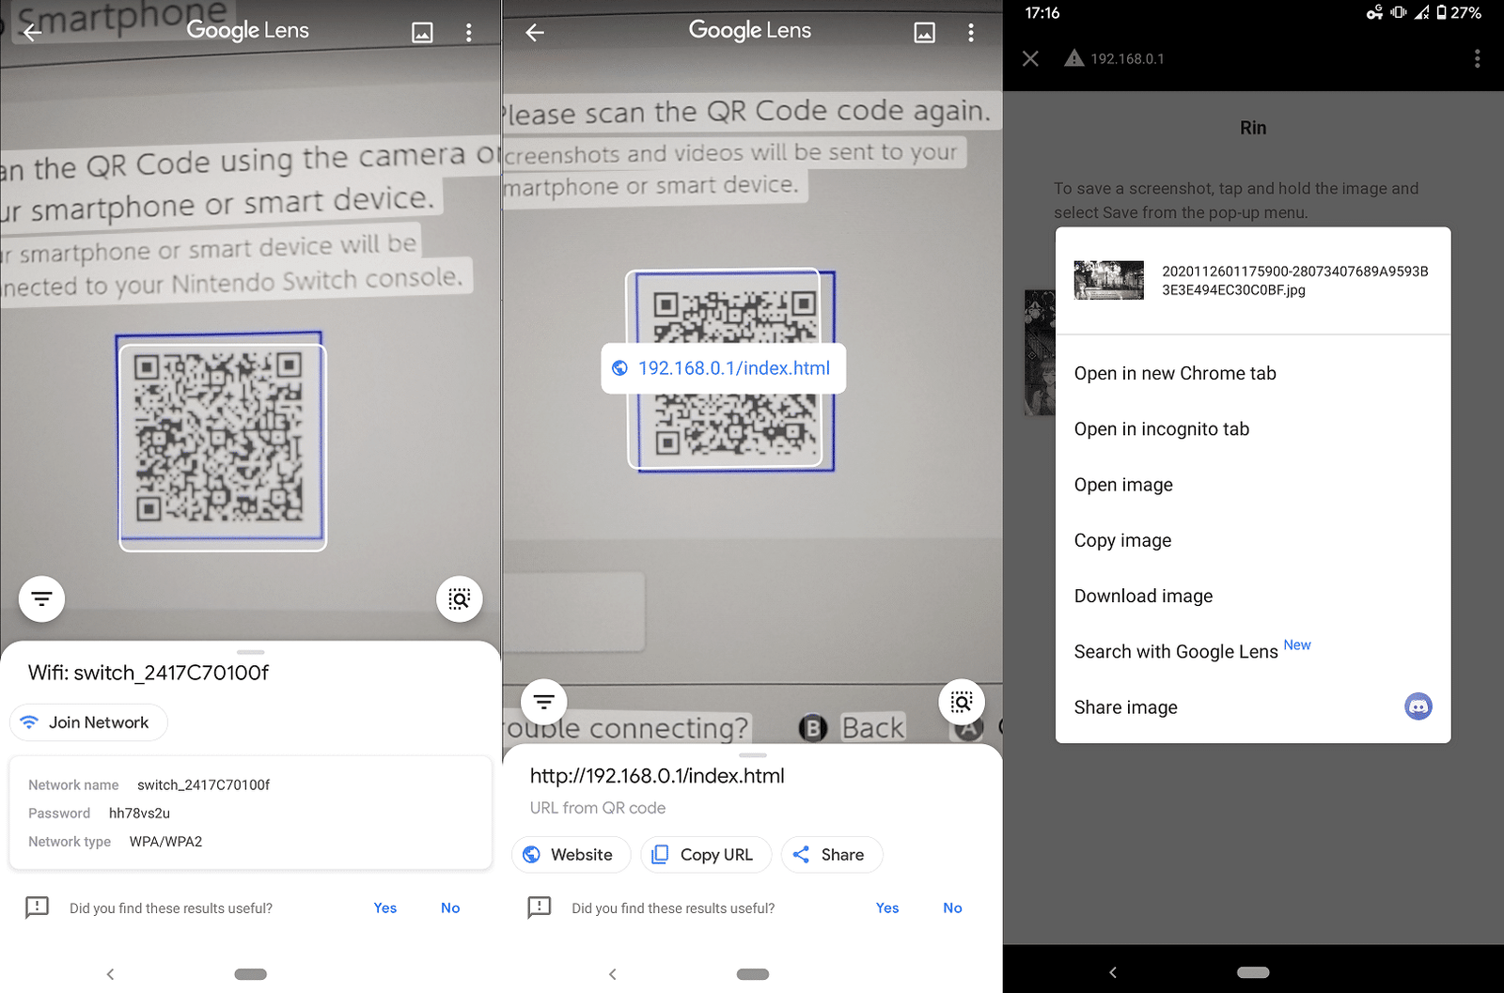Screen dimensions: 1504x993
Task: Select Search with Google Lens option
Action: coord(1176,651)
